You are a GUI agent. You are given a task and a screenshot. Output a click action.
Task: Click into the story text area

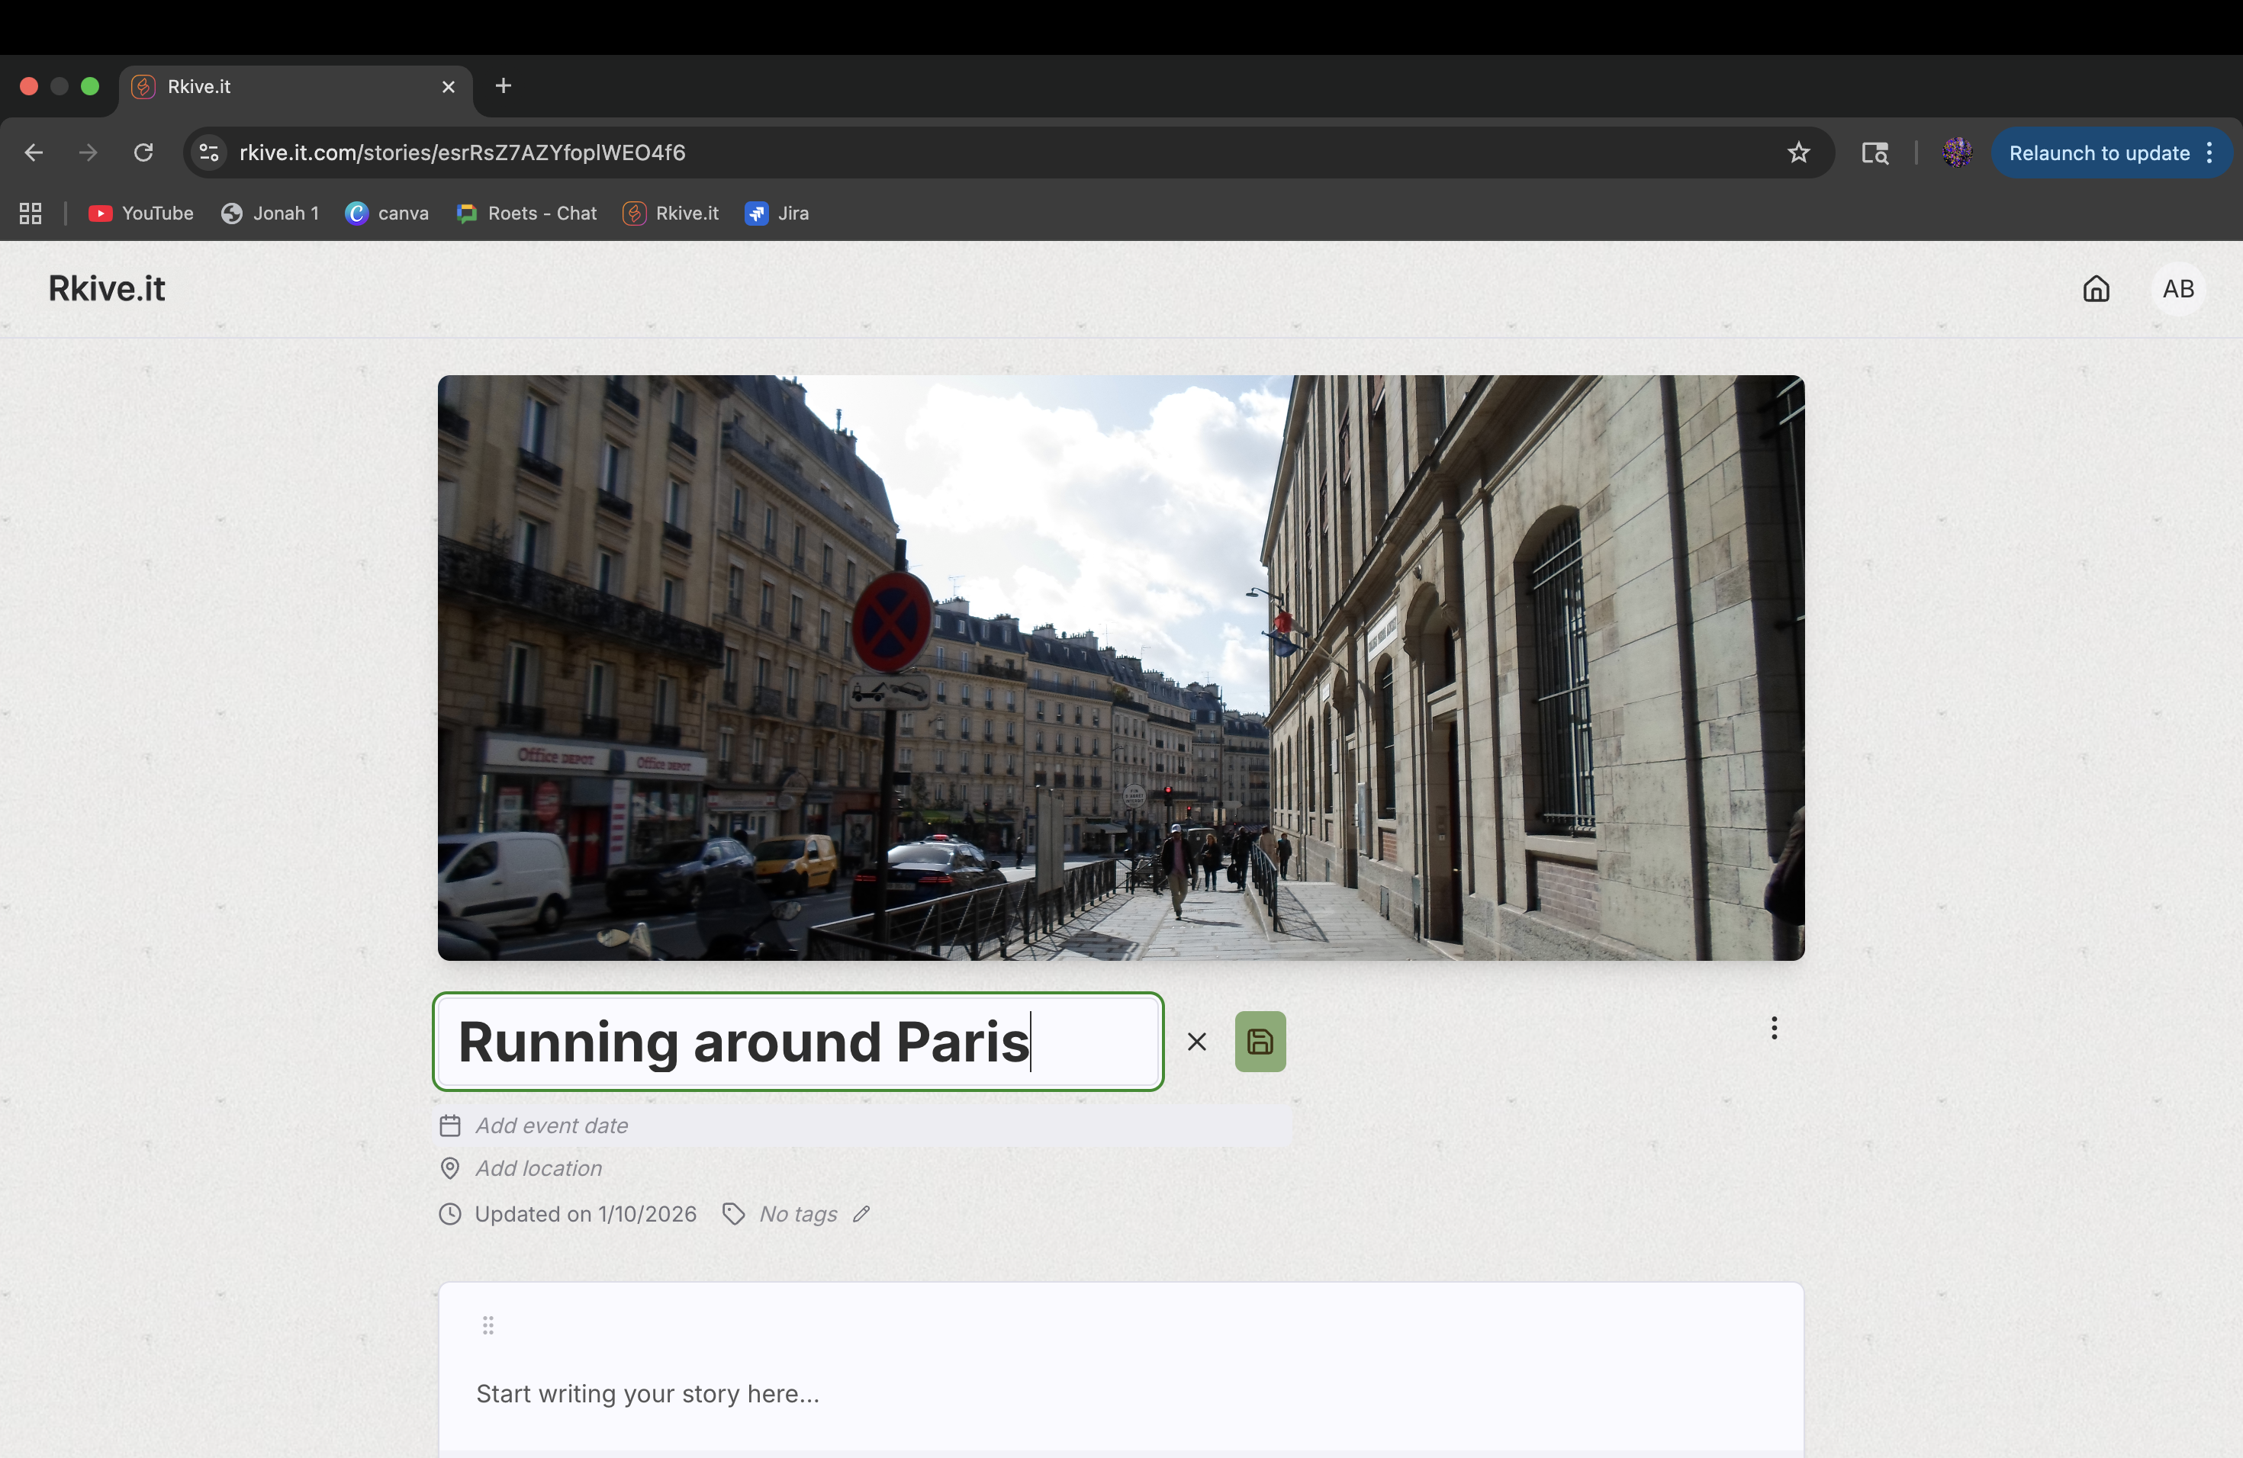point(648,1393)
